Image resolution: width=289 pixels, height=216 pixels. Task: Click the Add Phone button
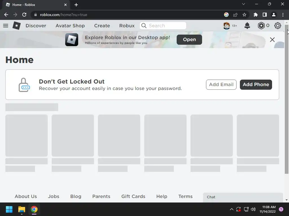click(x=256, y=84)
